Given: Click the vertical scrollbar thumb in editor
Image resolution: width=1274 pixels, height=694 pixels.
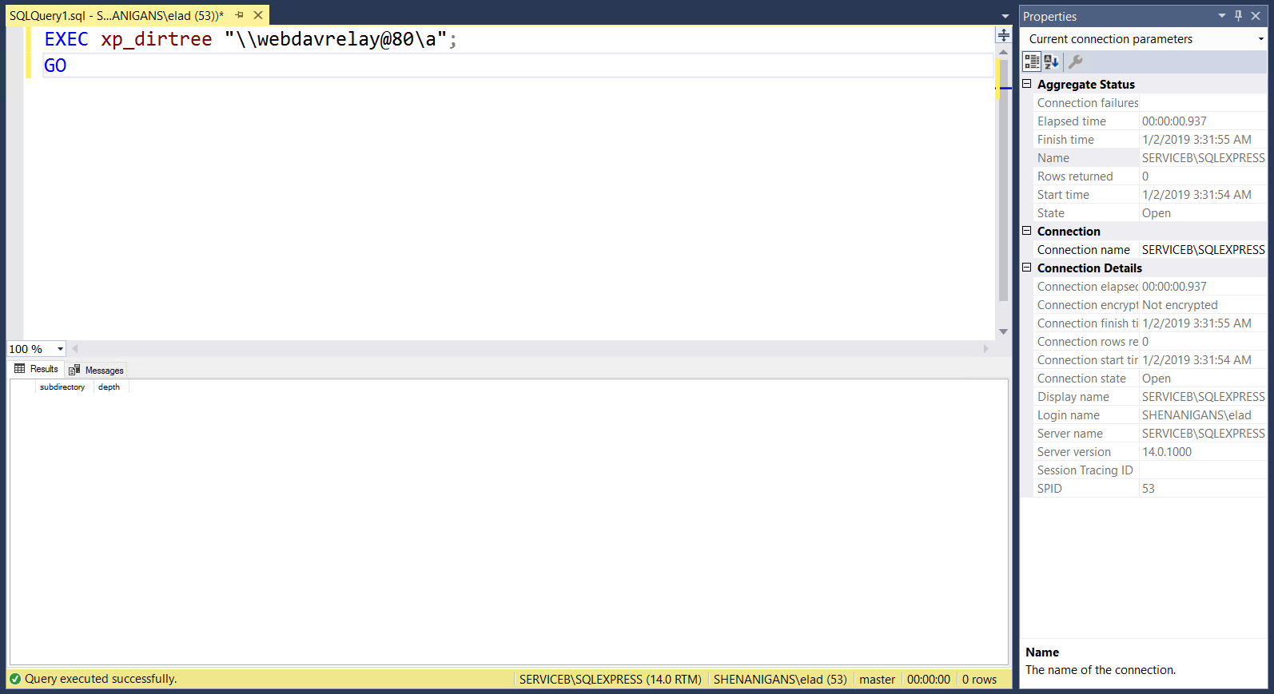Looking at the screenshot, I should coord(1003,180).
